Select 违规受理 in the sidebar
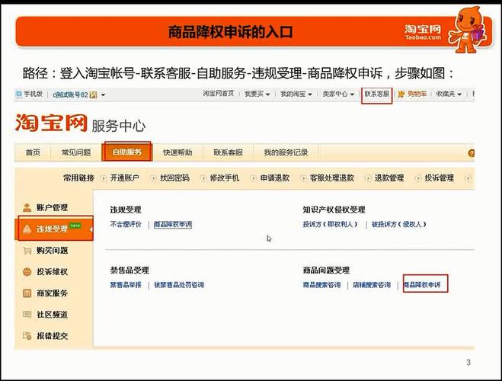This screenshot has width=502, height=381. [54, 229]
